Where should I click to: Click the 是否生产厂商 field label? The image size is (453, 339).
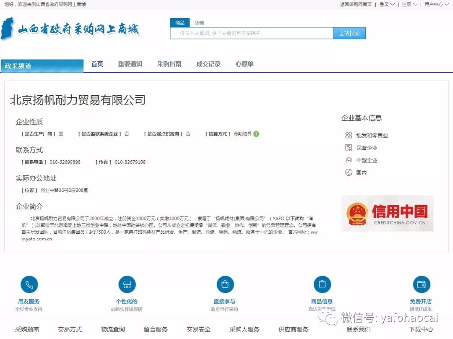[x=38, y=134]
